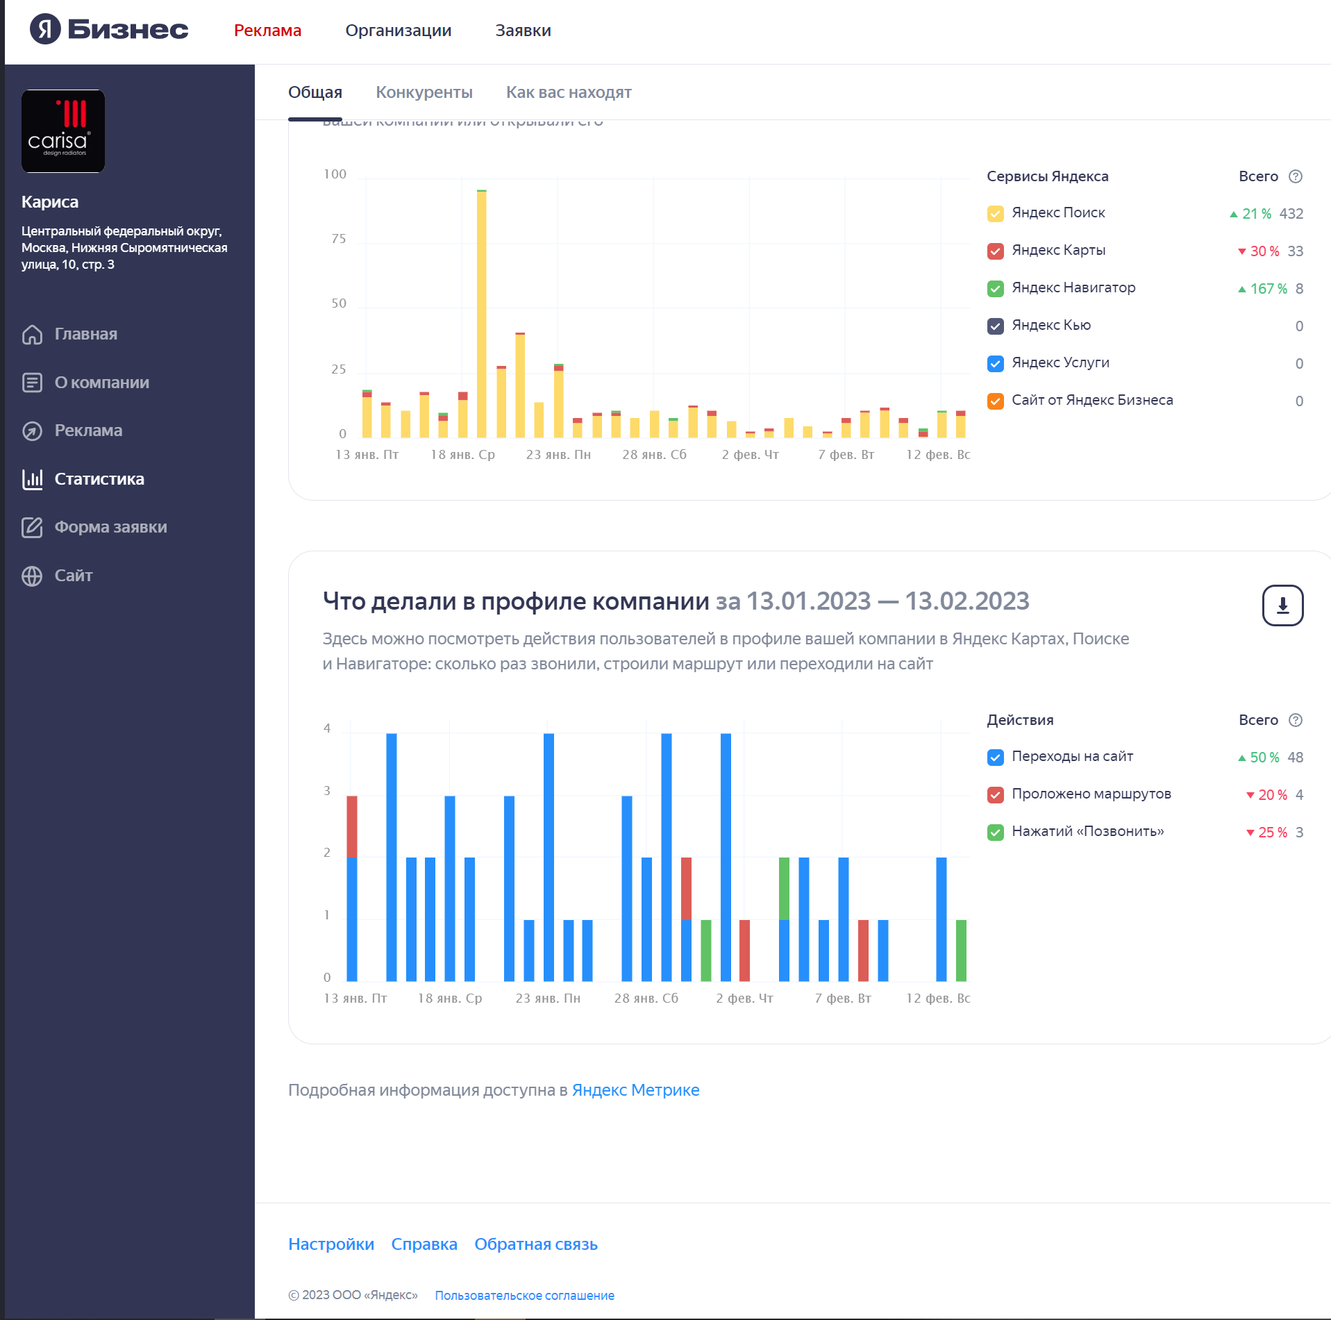
Task: Open the Главная home icon in sidebar
Action: 32,335
